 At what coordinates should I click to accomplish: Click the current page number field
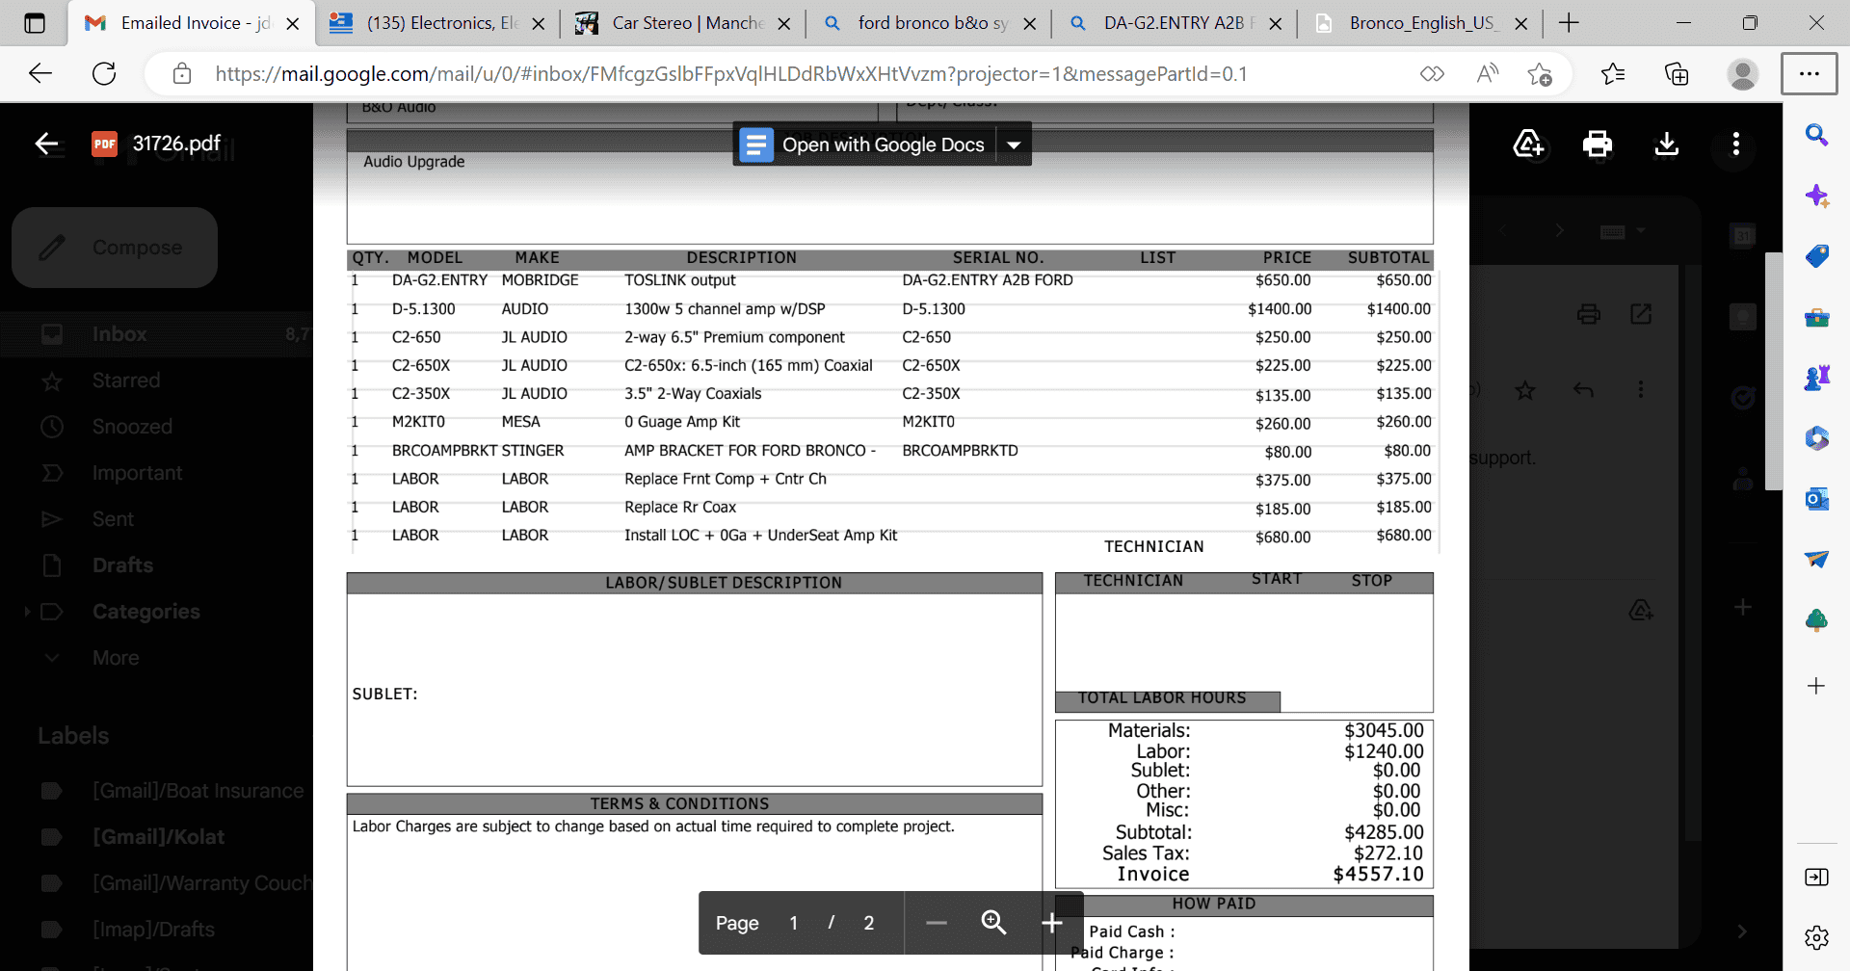click(x=794, y=923)
